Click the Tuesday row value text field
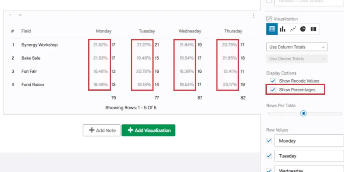Screen dimensions: 344x172 click(x=308, y=156)
